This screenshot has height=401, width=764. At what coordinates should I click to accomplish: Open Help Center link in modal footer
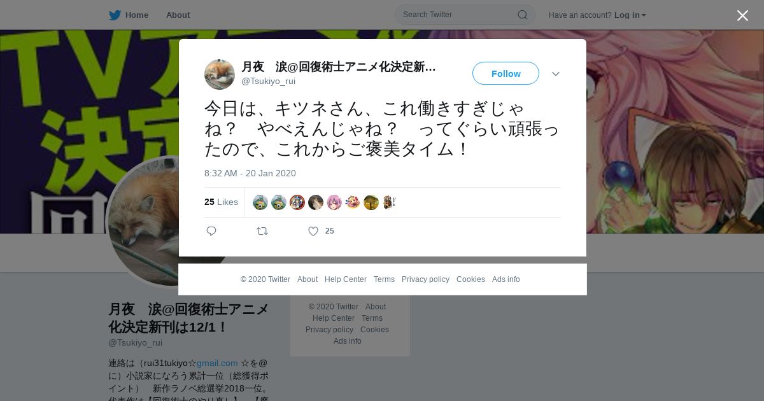pyautogui.click(x=346, y=279)
